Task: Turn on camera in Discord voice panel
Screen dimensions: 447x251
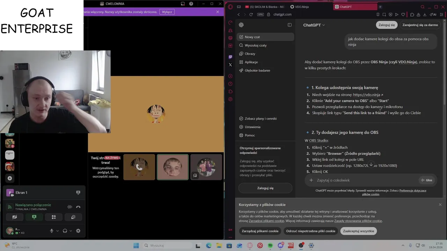Action: pyautogui.click(x=14, y=217)
